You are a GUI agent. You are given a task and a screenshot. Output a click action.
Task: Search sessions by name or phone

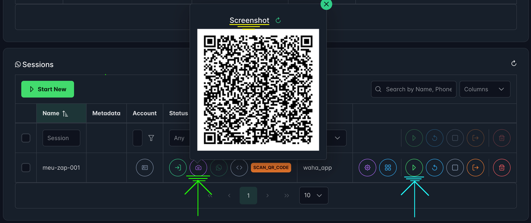[x=413, y=89]
